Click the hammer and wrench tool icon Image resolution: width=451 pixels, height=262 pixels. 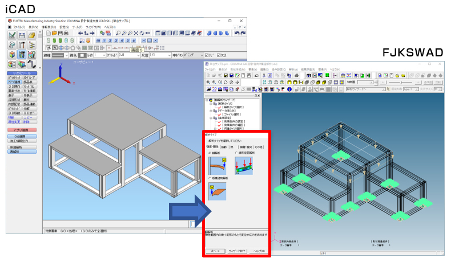(22, 45)
